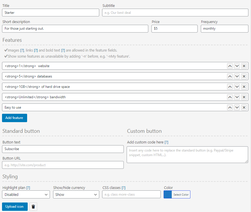
Task: Open the Highlight plan dropdown
Action: (x=26, y=194)
